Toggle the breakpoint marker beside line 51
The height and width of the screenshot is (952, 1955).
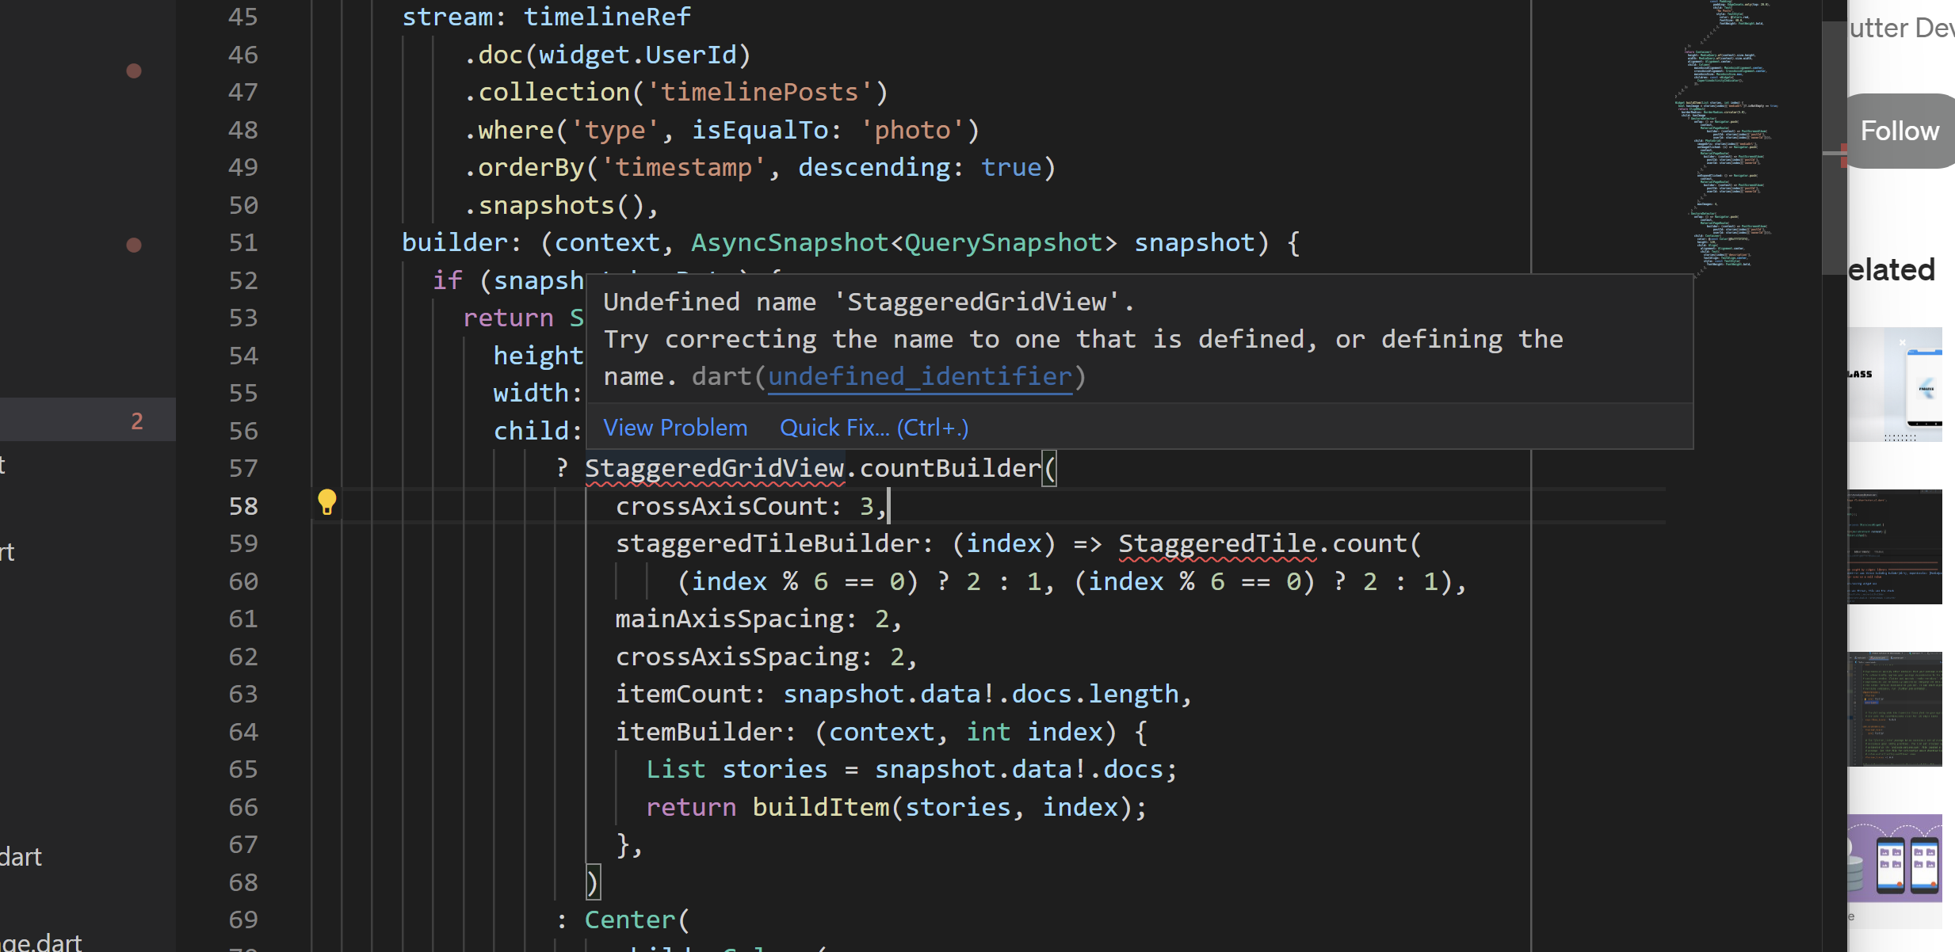tap(133, 246)
